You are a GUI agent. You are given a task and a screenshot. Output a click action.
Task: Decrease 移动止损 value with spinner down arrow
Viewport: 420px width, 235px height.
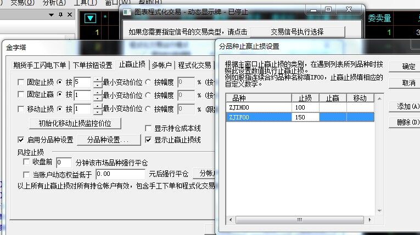[98, 112]
